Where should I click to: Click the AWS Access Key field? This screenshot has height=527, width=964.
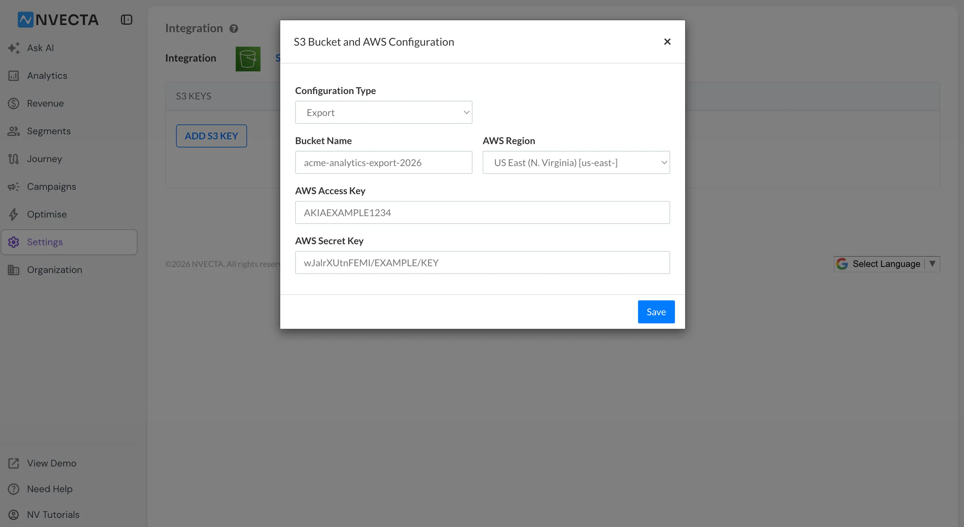click(x=482, y=212)
